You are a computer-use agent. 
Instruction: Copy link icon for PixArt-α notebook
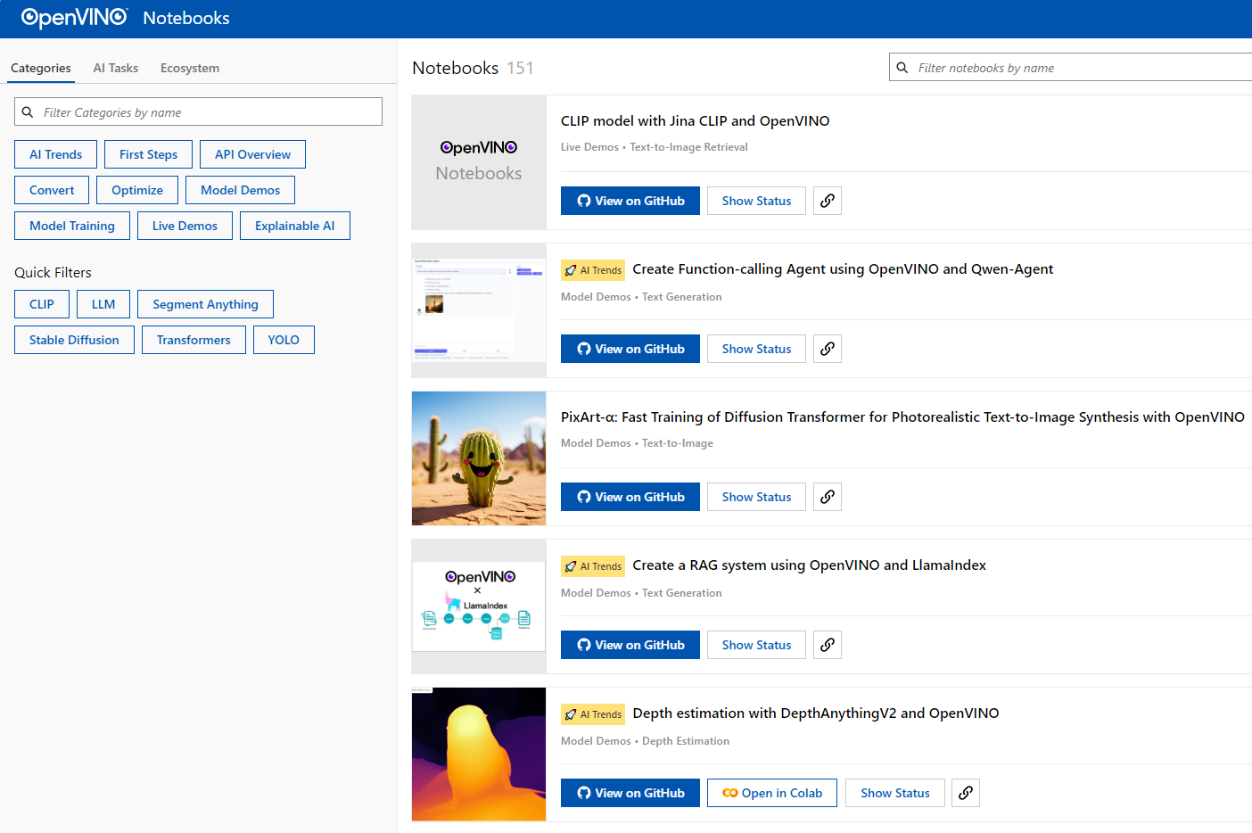[x=828, y=497]
